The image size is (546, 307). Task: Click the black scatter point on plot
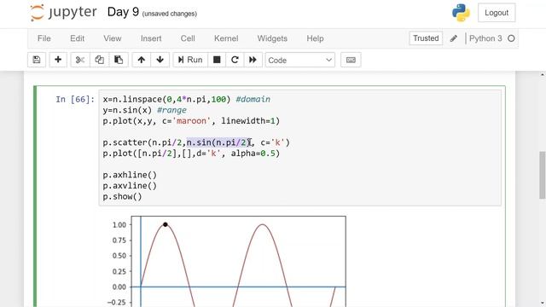point(166,225)
